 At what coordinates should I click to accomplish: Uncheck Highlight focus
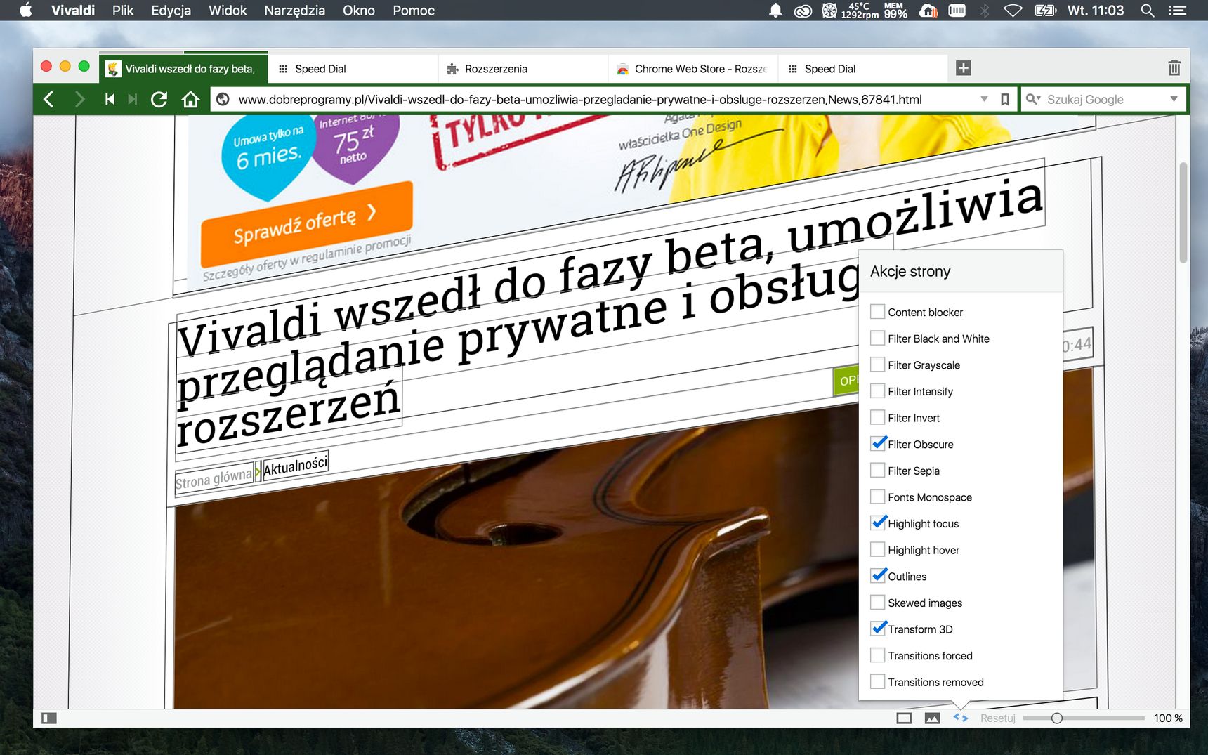pos(878,523)
